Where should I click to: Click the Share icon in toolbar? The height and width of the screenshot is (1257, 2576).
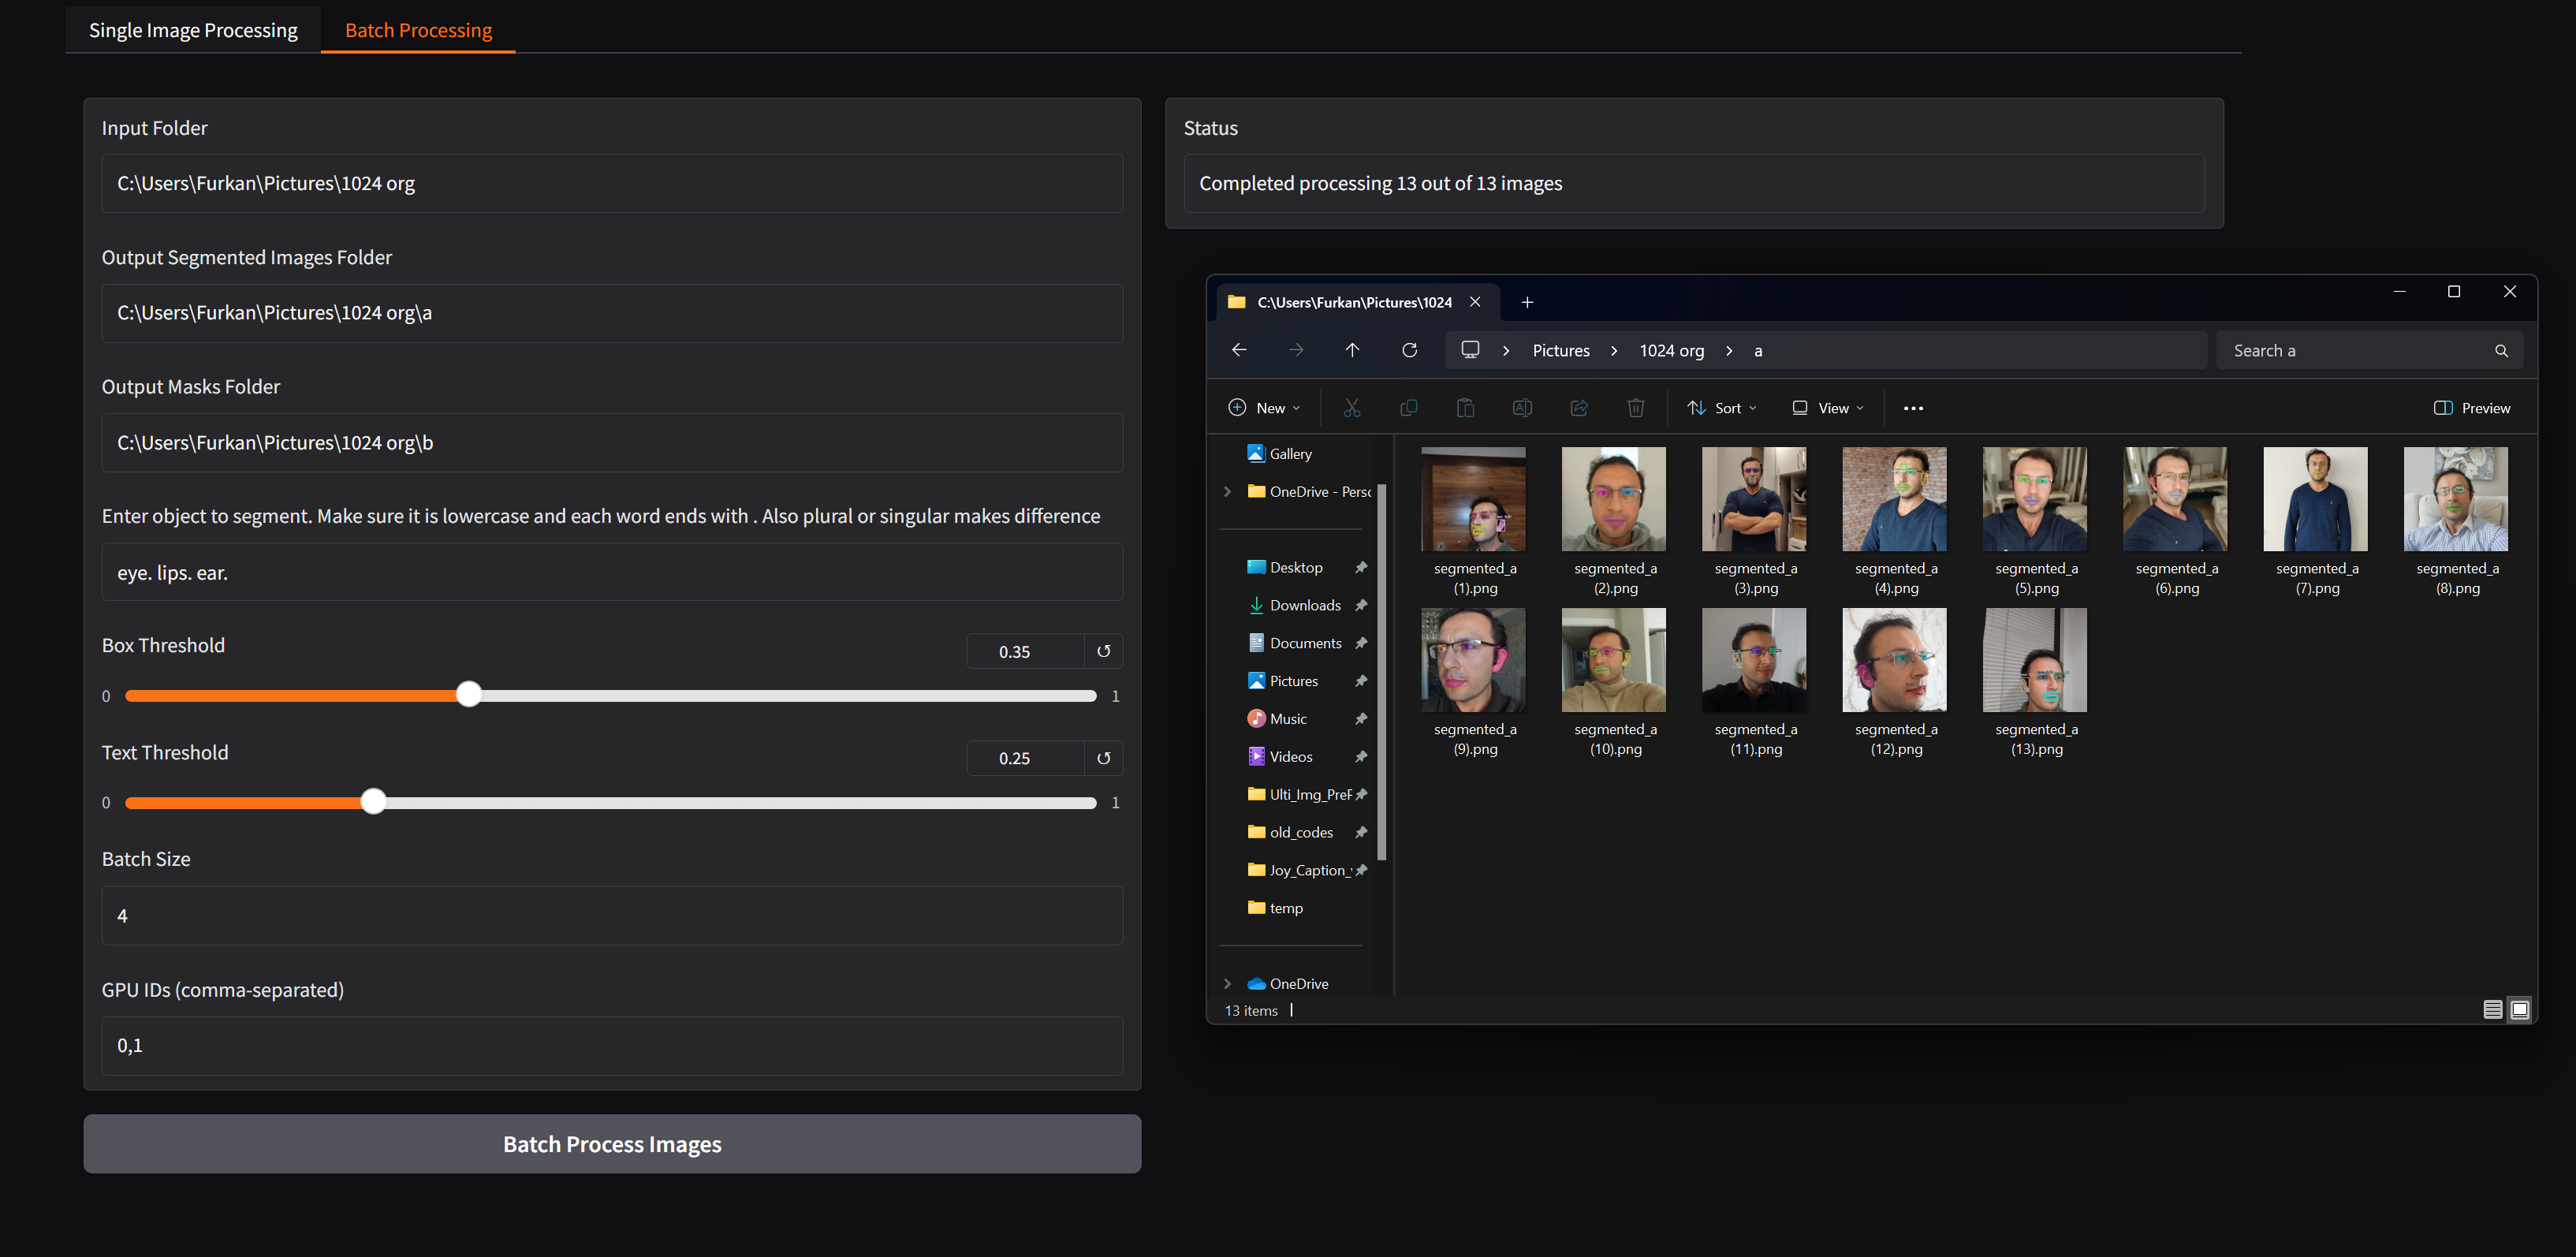[1579, 408]
